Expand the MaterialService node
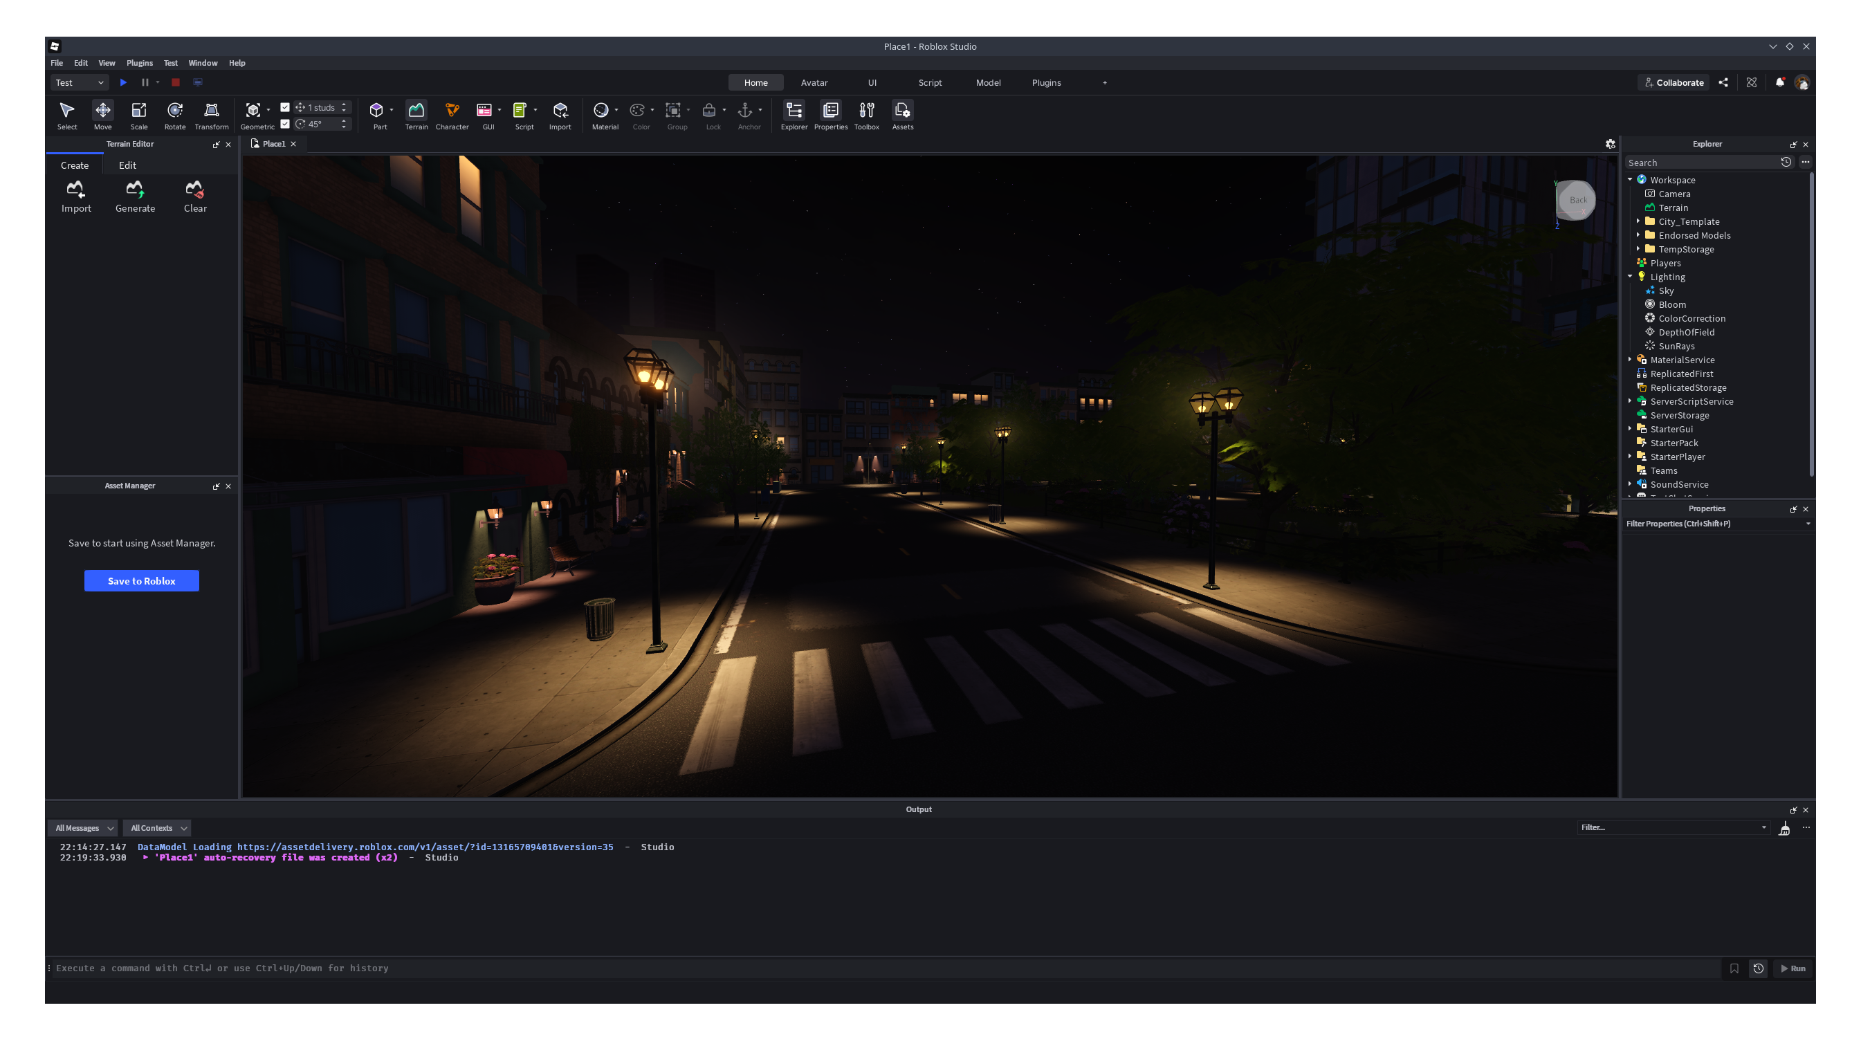 [1629, 359]
